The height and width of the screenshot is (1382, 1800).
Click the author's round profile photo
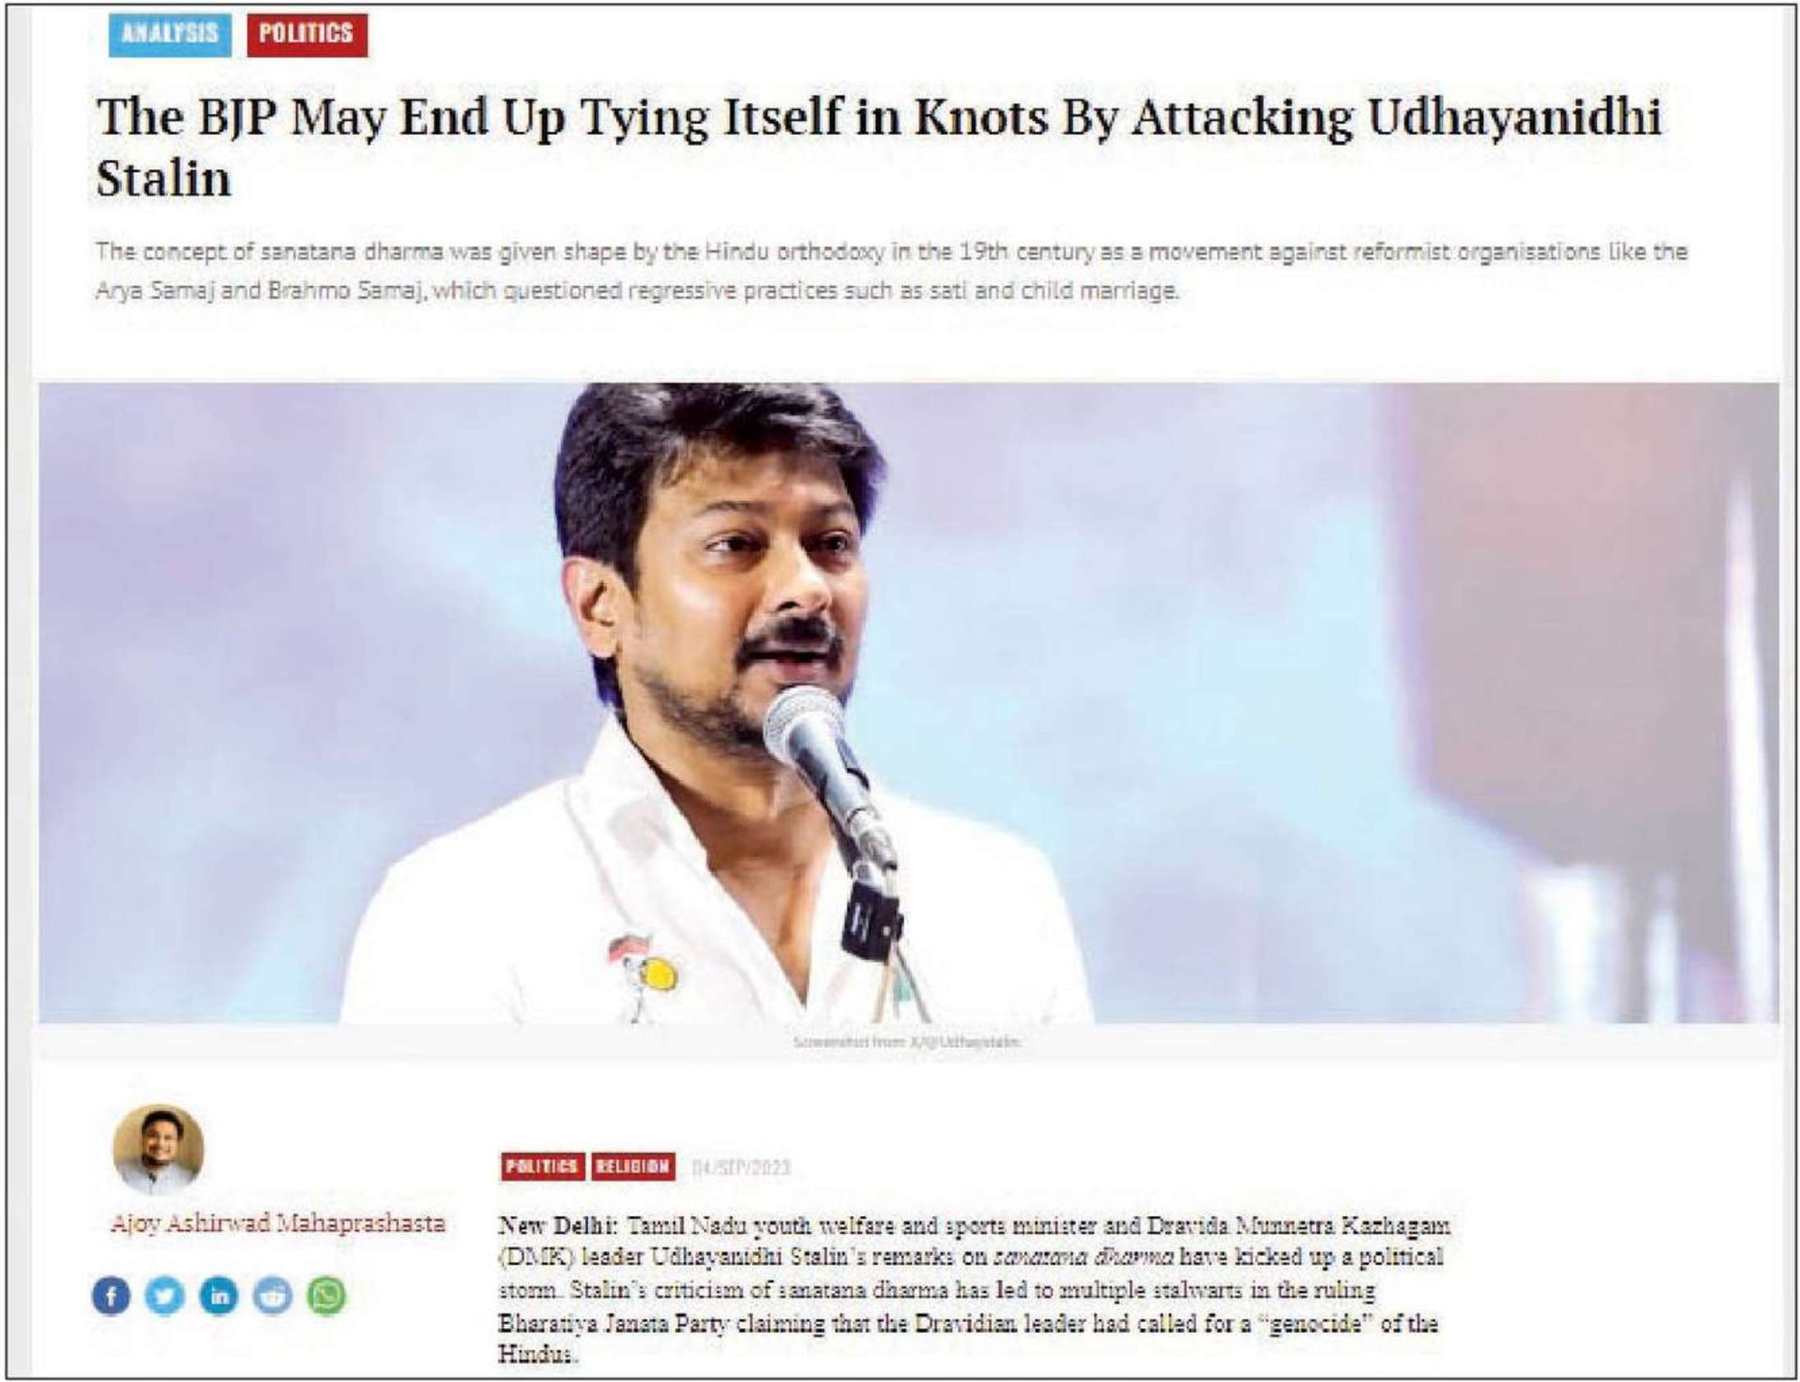click(x=158, y=1150)
